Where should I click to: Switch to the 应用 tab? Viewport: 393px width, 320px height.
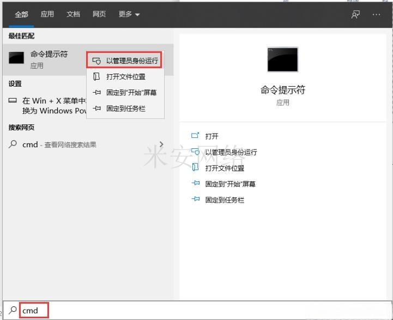coord(47,14)
